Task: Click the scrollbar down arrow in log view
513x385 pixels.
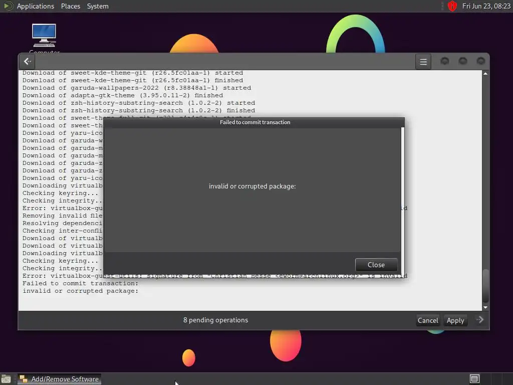Action: pos(485,307)
